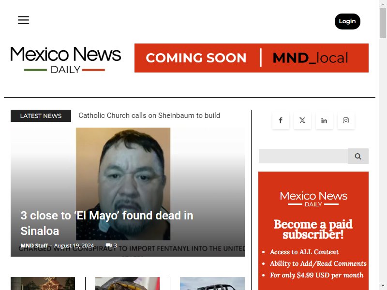Select 'For only $4.99 USD per month' text
The width and height of the screenshot is (387, 290).
click(317, 275)
